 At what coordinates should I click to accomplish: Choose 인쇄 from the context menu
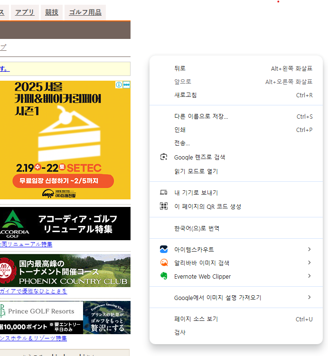click(x=236, y=130)
